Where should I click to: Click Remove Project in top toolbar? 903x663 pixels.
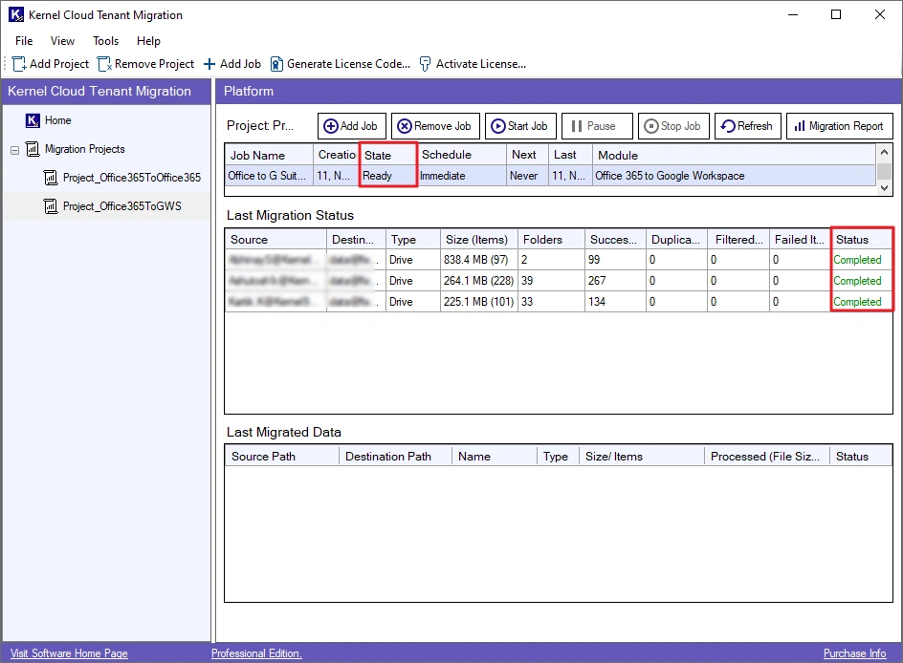pyautogui.click(x=145, y=64)
